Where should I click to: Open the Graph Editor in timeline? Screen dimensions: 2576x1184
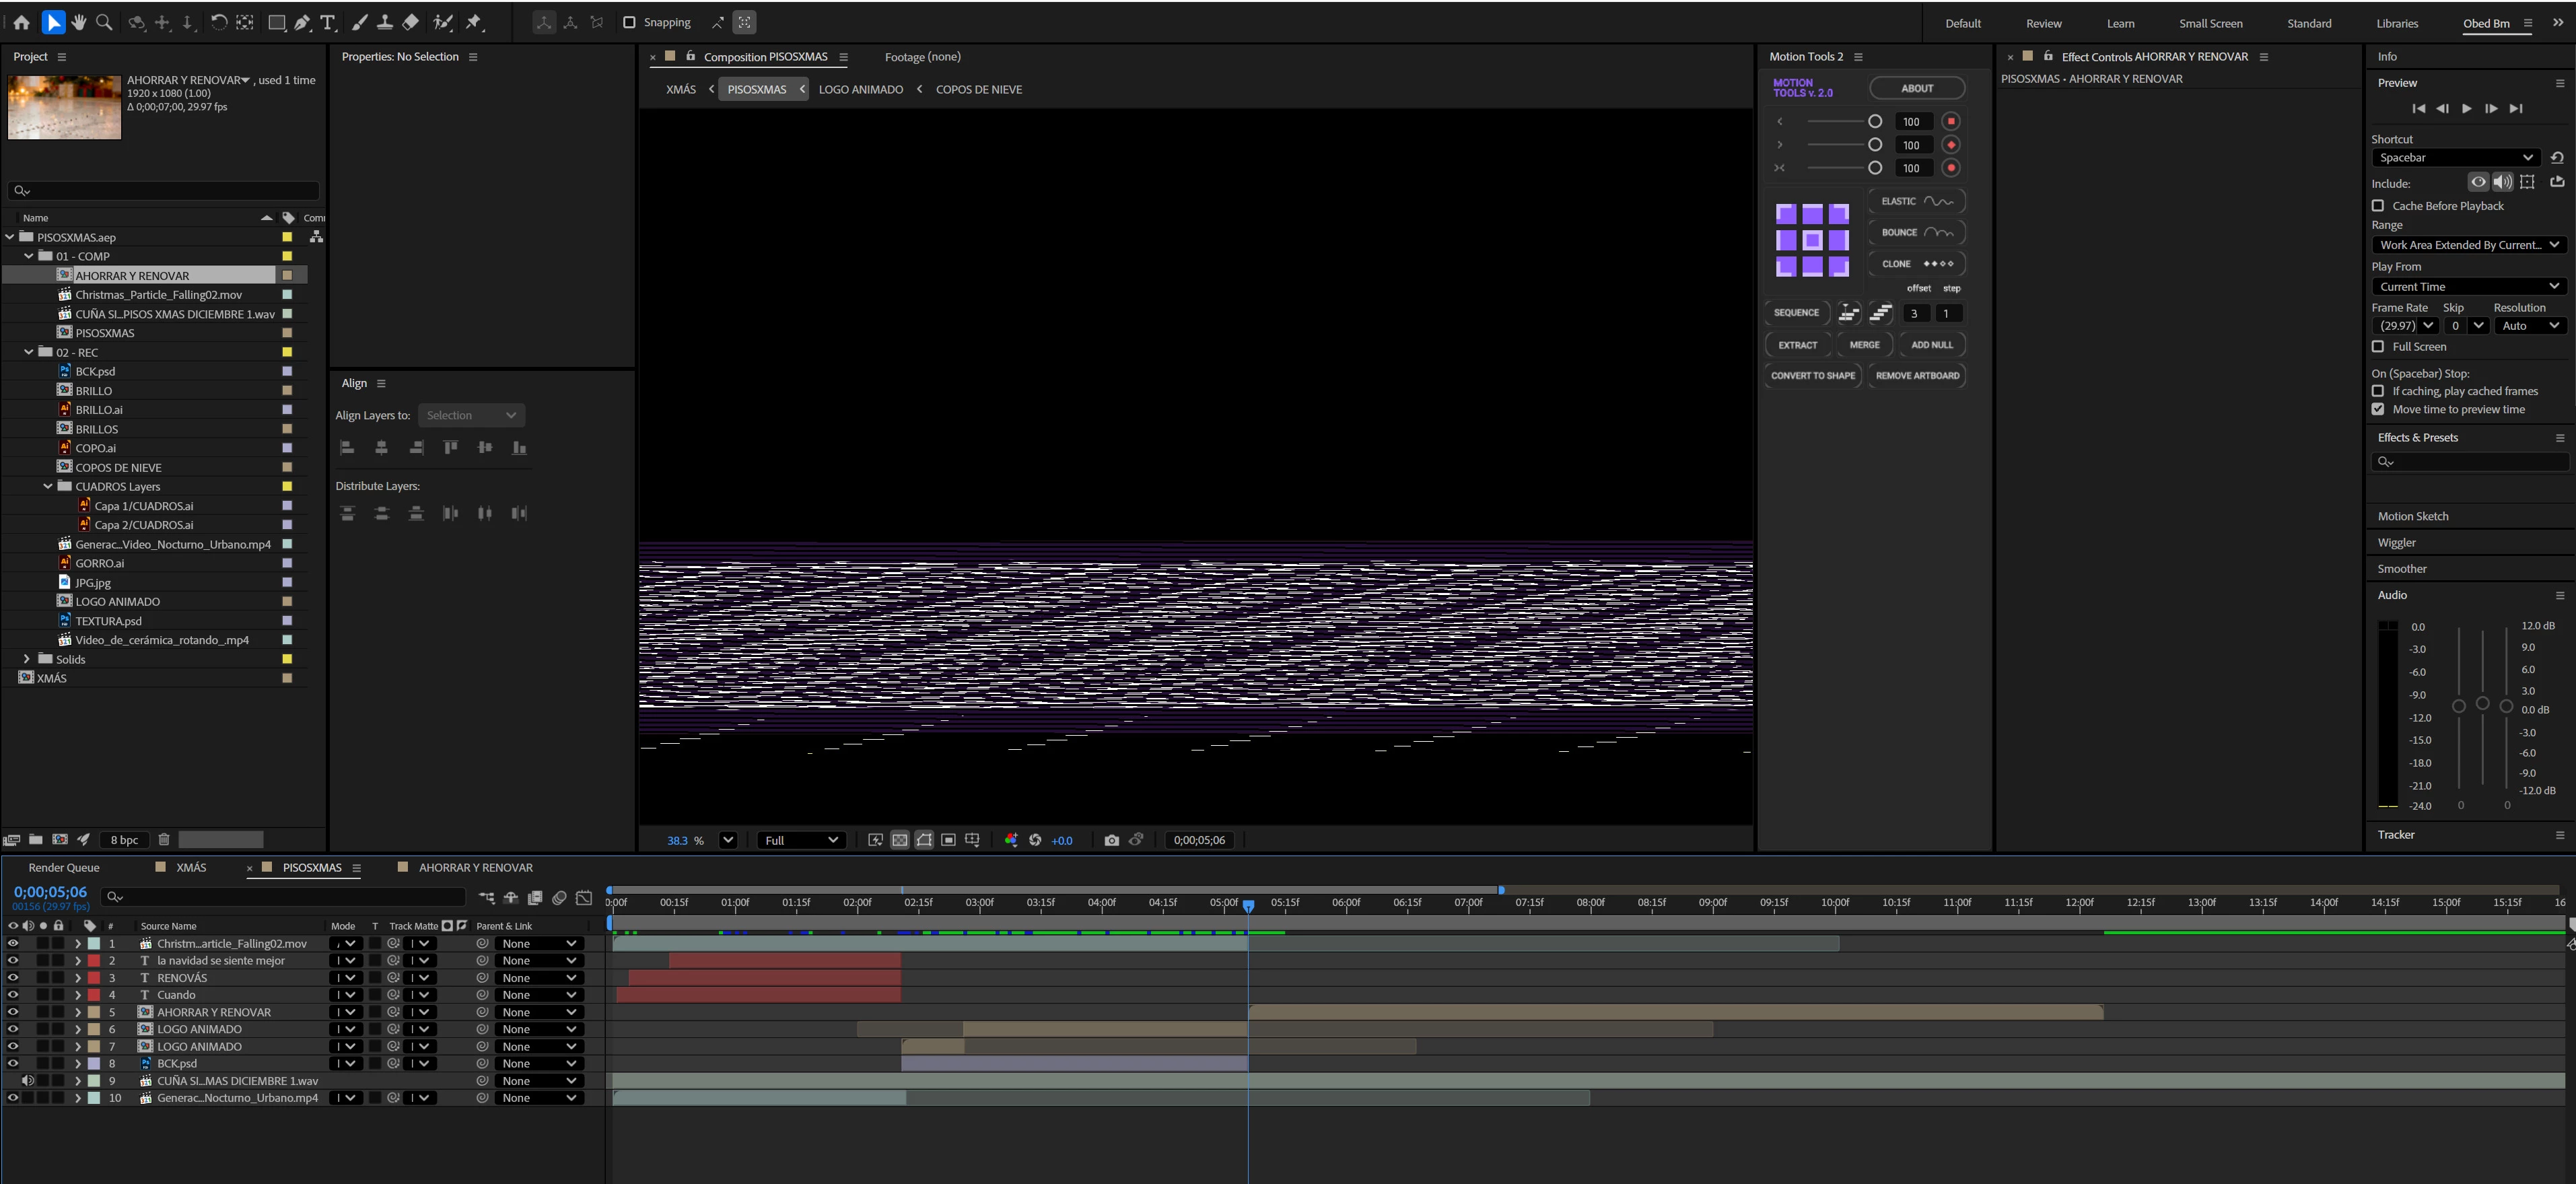[x=584, y=897]
